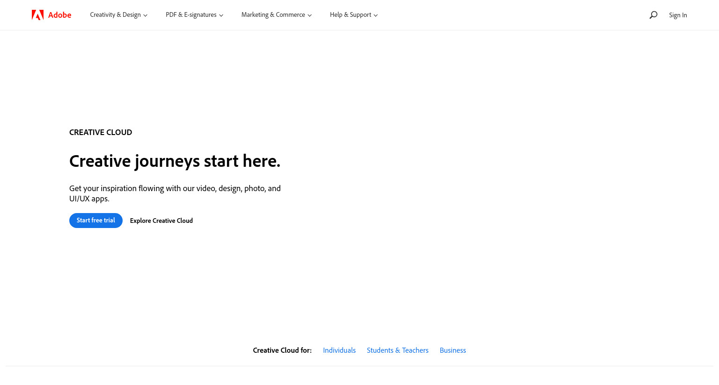The image size is (719, 385).
Task: Click the 'Get your inspiration flowing' description text
Action: [175, 193]
